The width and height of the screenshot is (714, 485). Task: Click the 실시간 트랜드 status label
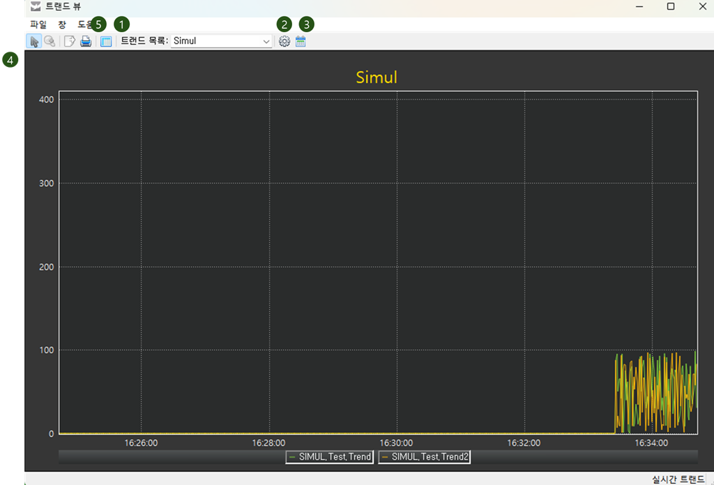[678, 479]
